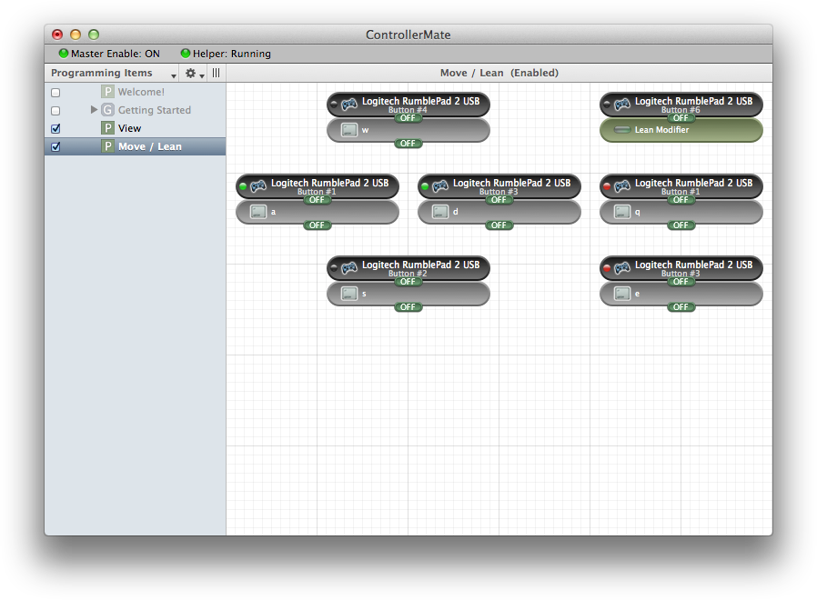The width and height of the screenshot is (817, 600).
Task: Click the green status dot above the 'a' block
Action: [243, 186]
